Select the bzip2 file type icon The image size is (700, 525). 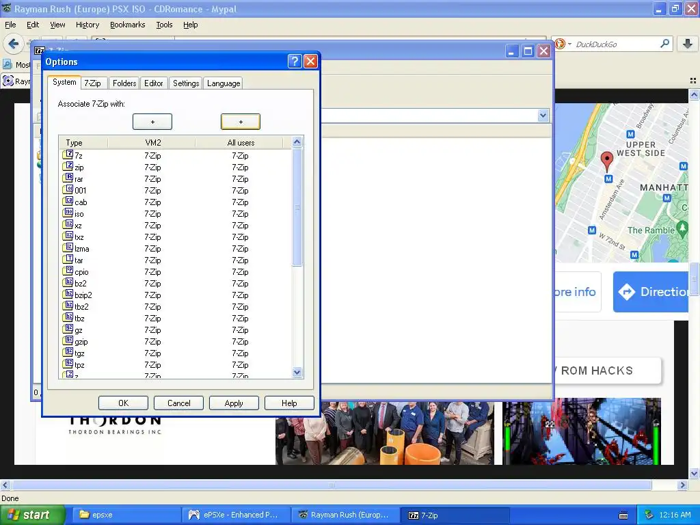tap(68, 294)
